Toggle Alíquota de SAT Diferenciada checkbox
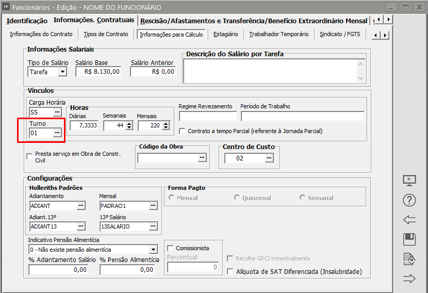Image resolution: width=428 pixels, height=293 pixels. [x=231, y=271]
